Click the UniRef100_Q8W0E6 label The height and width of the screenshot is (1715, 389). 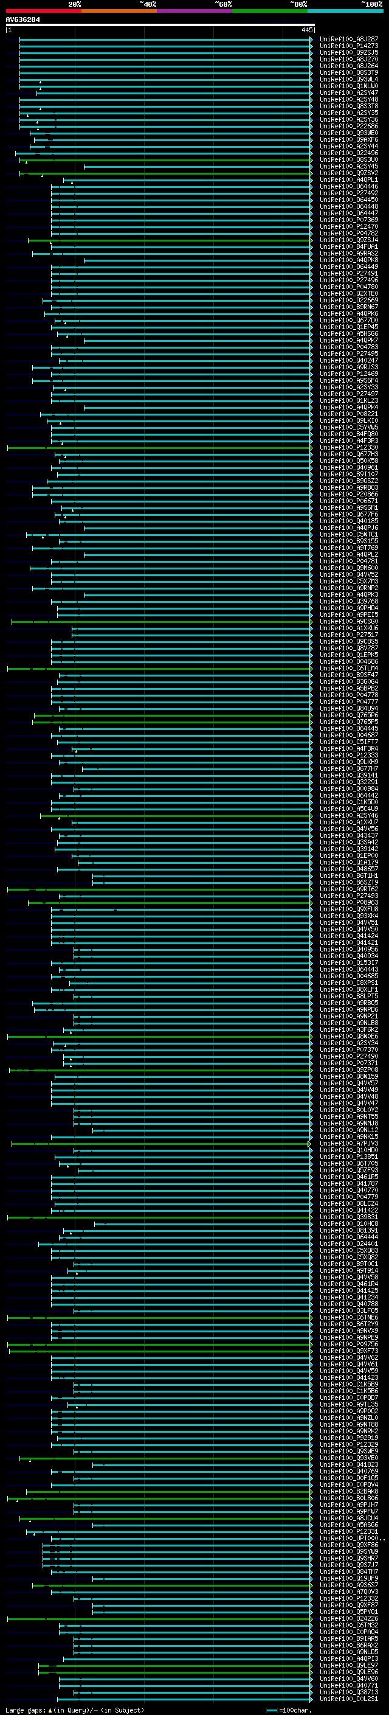(x=349, y=1037)
